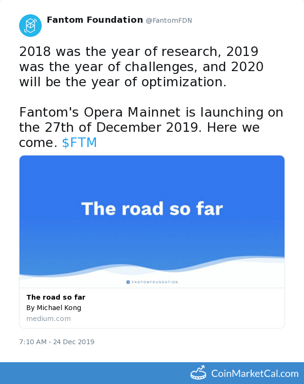
Task: Select the 'By Michael Kong' byline
Action: point(54,308)
